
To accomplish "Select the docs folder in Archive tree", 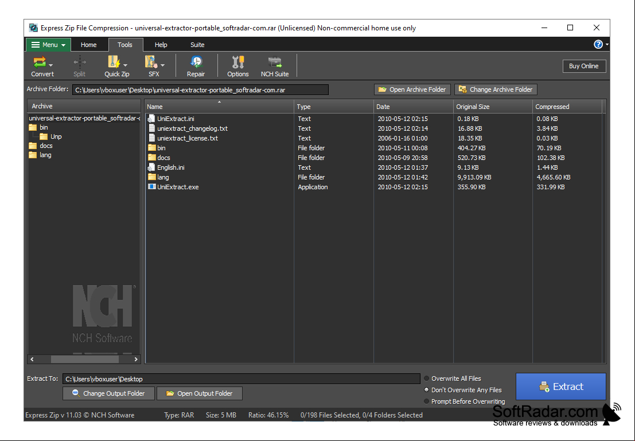I will click(41, 146).
